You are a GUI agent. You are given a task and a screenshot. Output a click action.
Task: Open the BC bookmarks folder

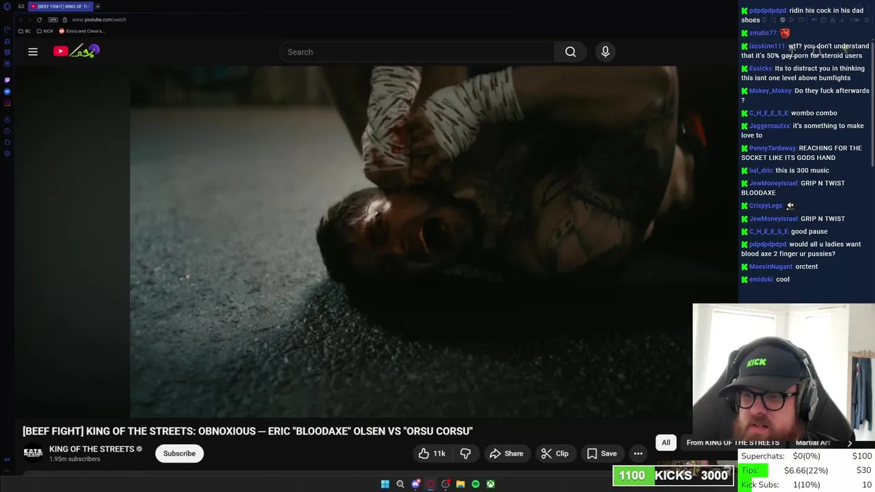pyautogui.click(x=25, y=31)
